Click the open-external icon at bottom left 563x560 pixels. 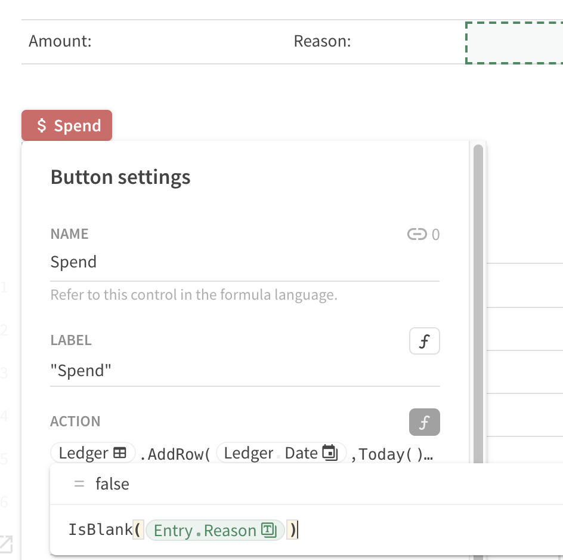point(5,544)
